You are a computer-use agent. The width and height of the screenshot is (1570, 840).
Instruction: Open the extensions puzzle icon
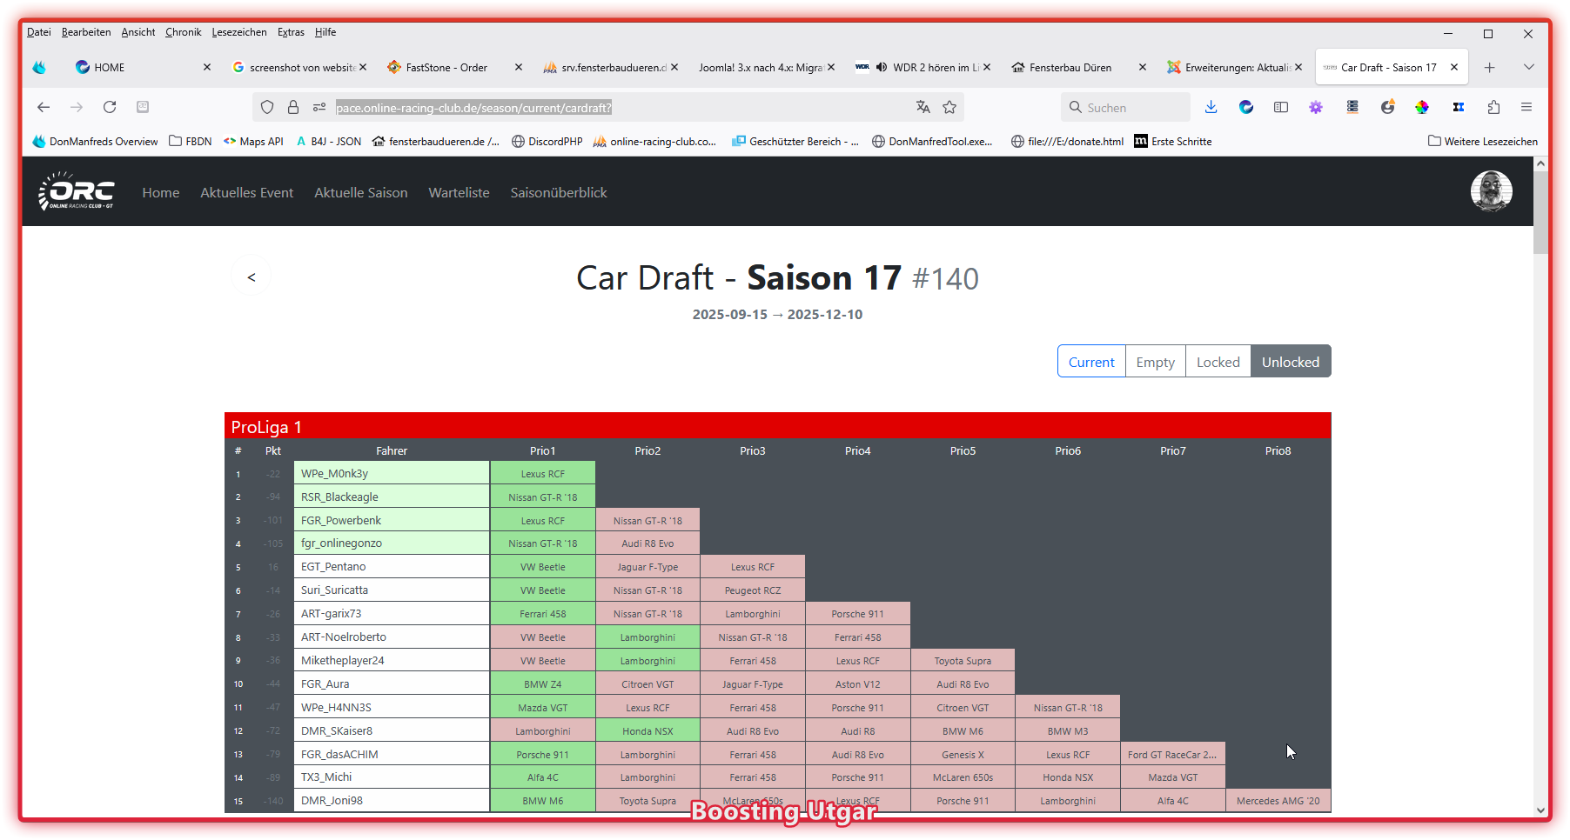point(1493,107)
